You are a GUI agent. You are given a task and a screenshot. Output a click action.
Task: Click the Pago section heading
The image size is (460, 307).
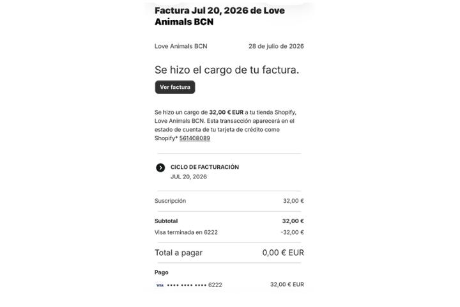[162, 272]
